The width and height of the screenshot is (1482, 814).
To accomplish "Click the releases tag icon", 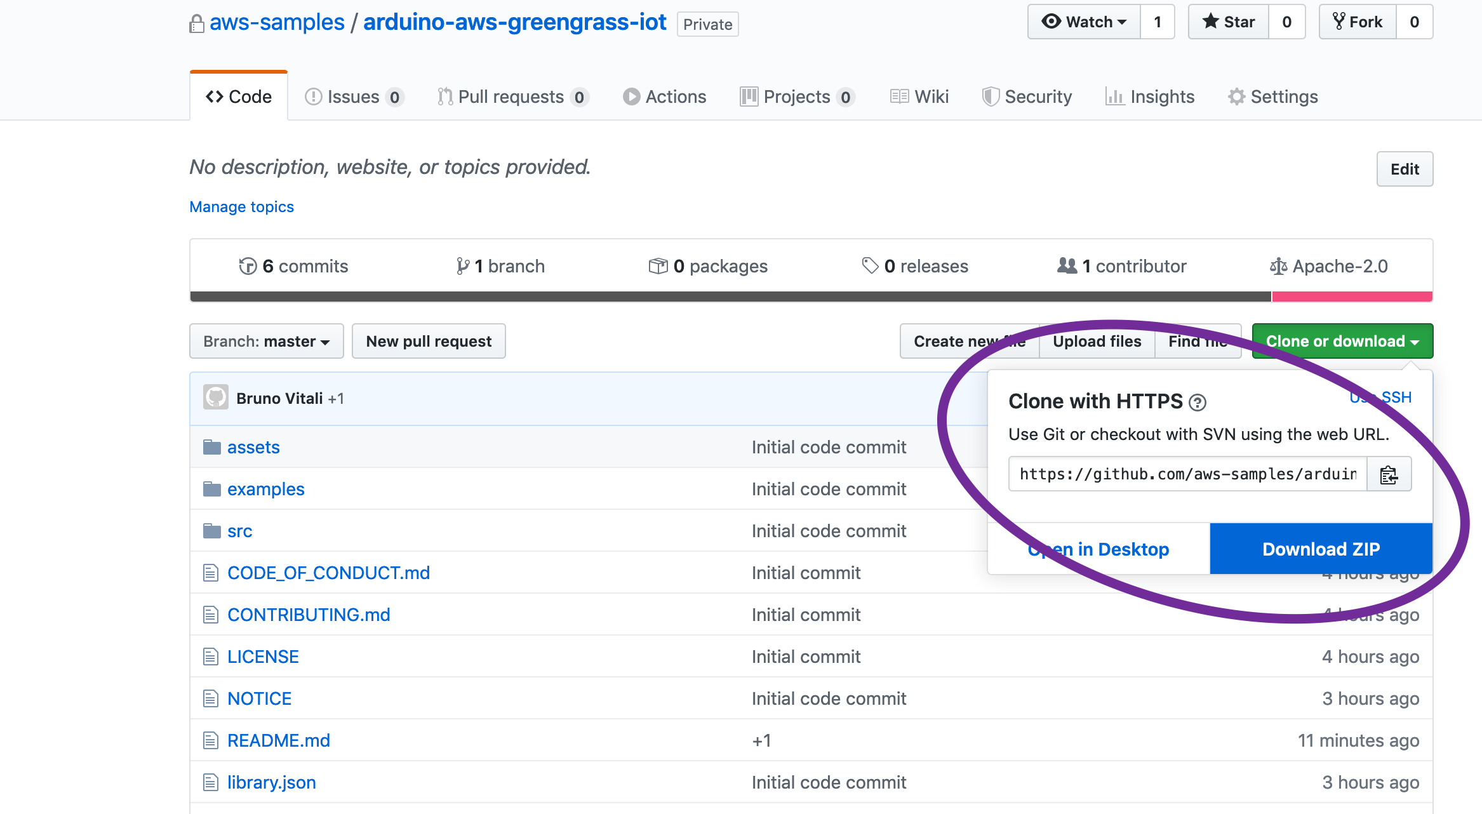I will click(x=869, y=265).
